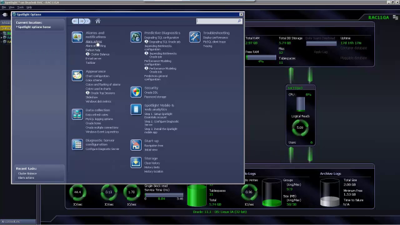Image resolution: width=400 pixels, height=225 pixels.
Task: Open History limits link
Action: (x=152, y=167)
